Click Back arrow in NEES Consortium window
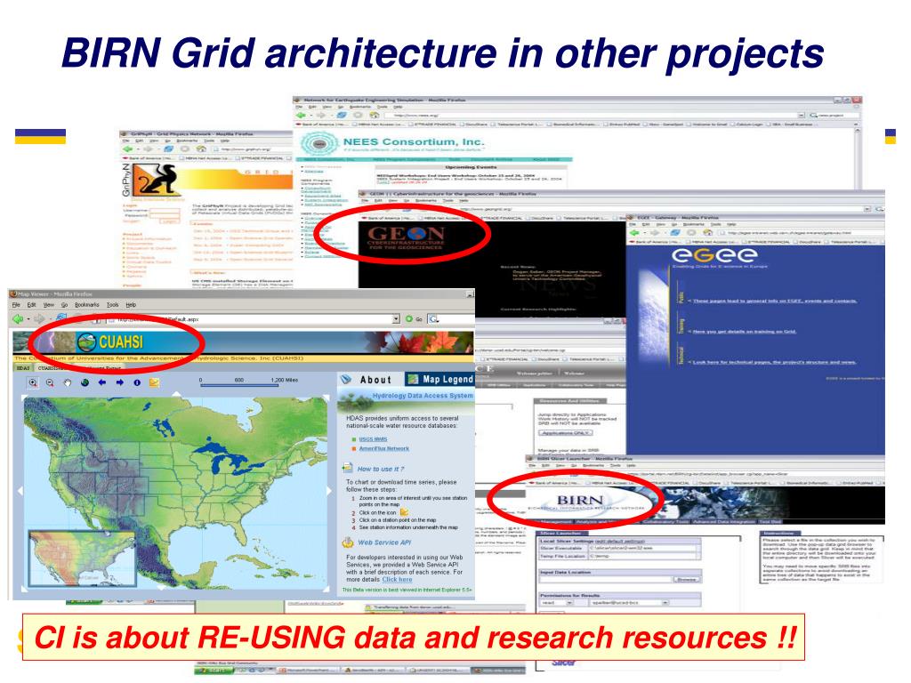 [x=301, y=115]
